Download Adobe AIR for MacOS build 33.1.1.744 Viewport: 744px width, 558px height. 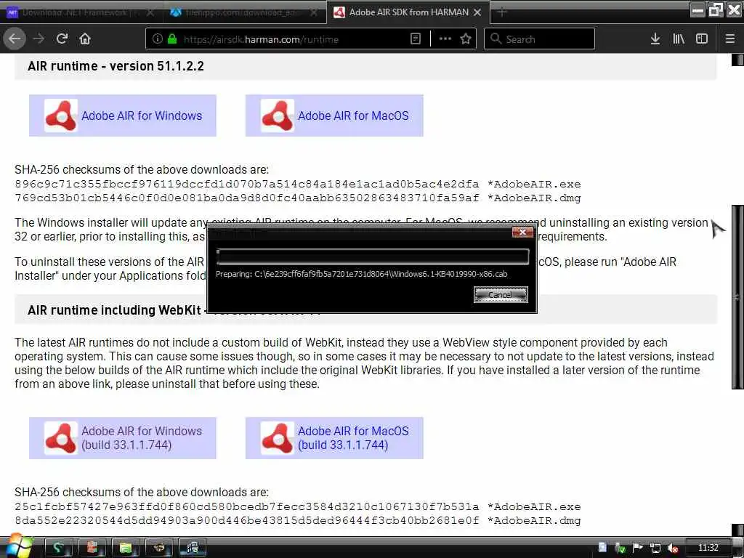pyautogui.click(x=334, y=438)
